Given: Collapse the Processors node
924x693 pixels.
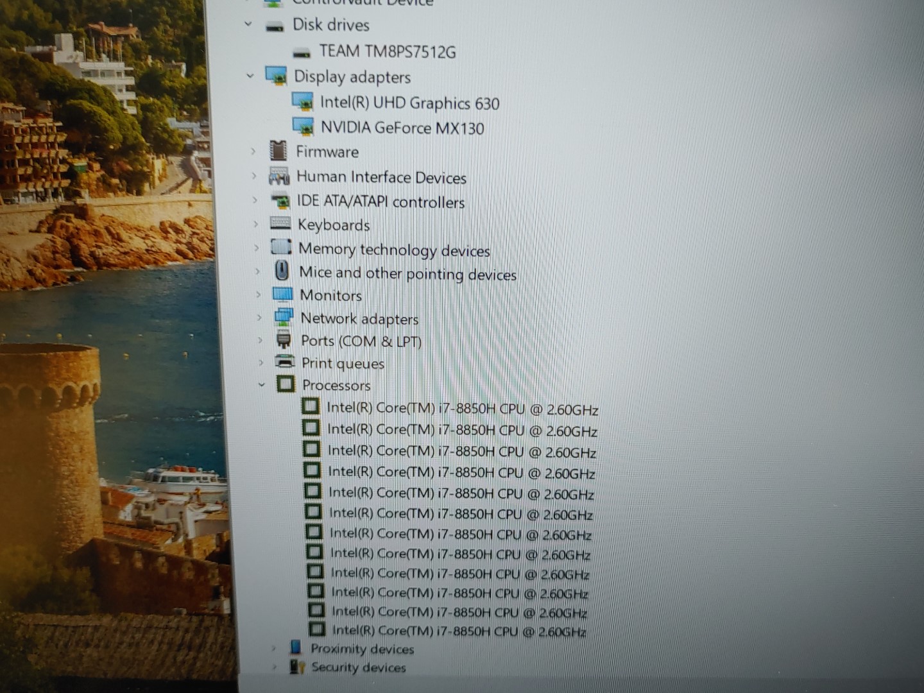Looking at the screenshot, I should 262,385.
